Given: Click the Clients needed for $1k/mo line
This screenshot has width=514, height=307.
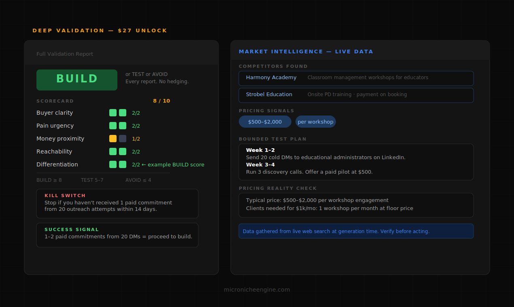Looking at the screenshot, I should click(329, 208).
